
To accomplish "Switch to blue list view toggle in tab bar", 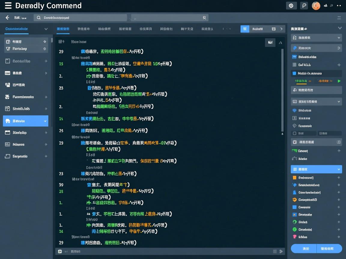I will click(245, 29).
